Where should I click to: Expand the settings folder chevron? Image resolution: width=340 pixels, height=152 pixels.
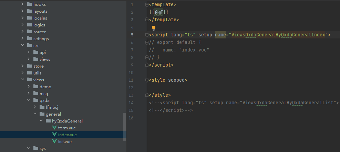(x=22, y=39)
